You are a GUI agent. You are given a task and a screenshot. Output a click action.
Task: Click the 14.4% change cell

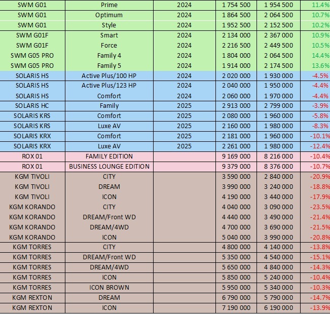pyautogui.click(x=315, y=56)
